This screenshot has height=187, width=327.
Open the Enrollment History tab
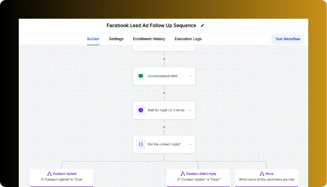pyautogui.click(x=149, y=39)
